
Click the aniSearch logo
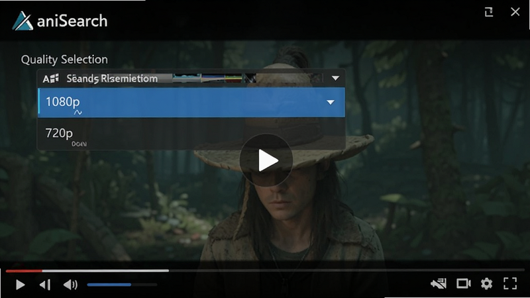click(60, 21)
